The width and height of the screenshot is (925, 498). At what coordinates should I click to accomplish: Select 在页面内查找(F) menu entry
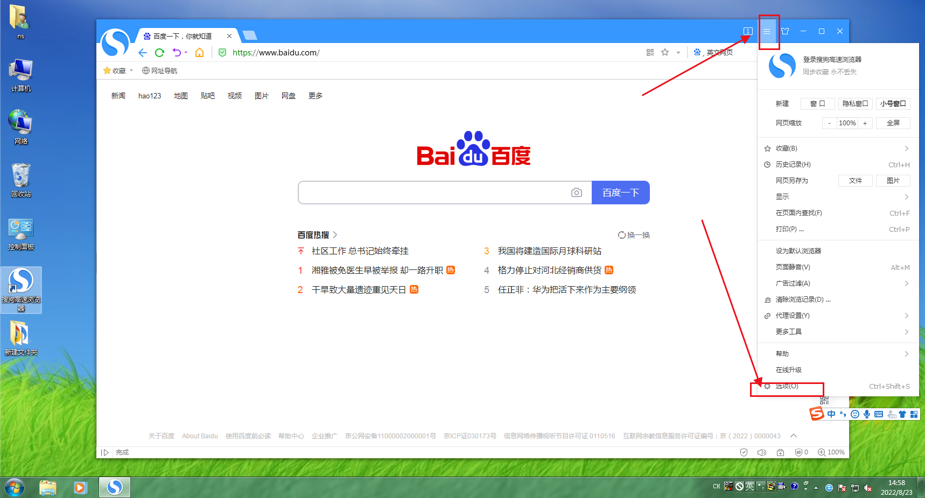(x=838, y=213)
